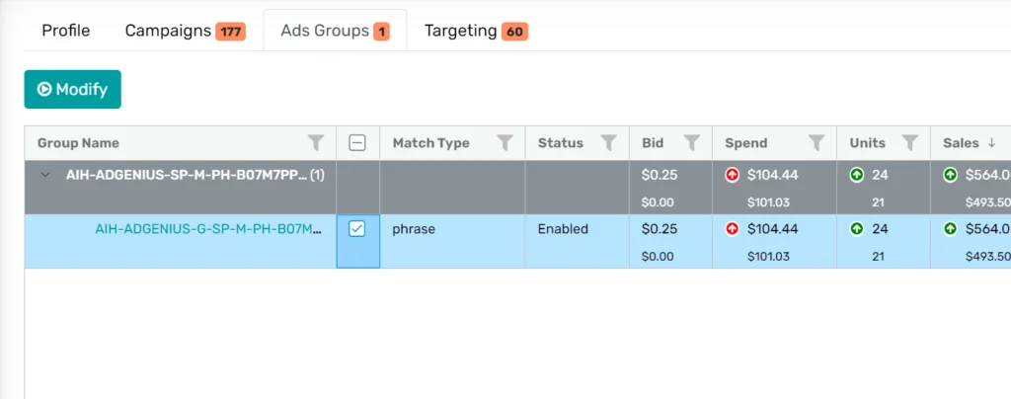Select the Ads Groups tab
1011x399 pixels.
[336, 31]
